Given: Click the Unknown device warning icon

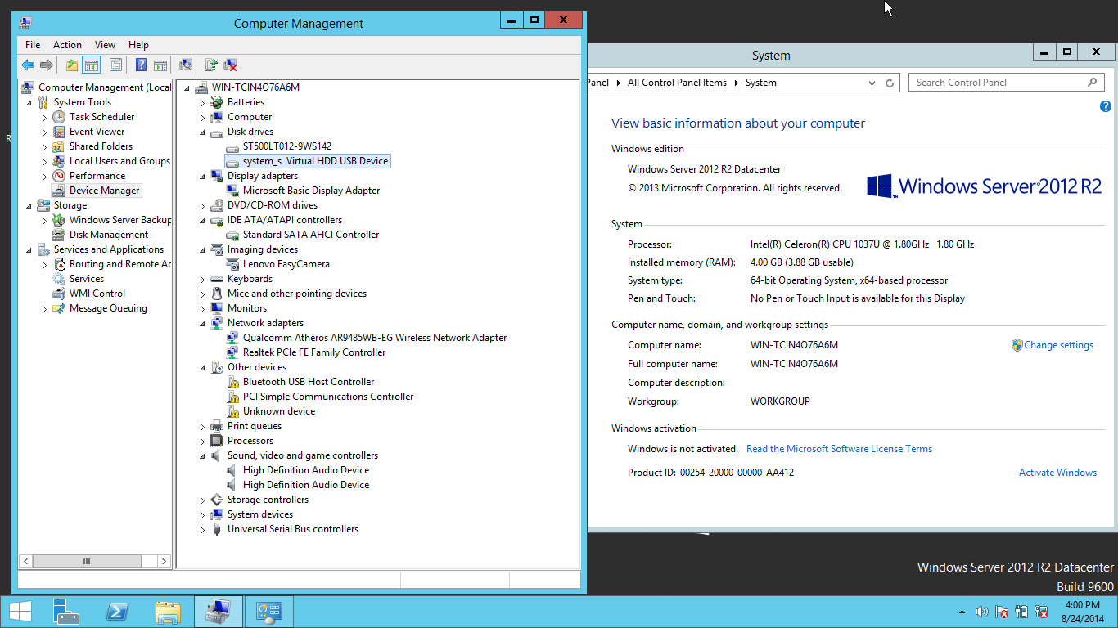Looking at the screenshot, I should click(232, 411).
